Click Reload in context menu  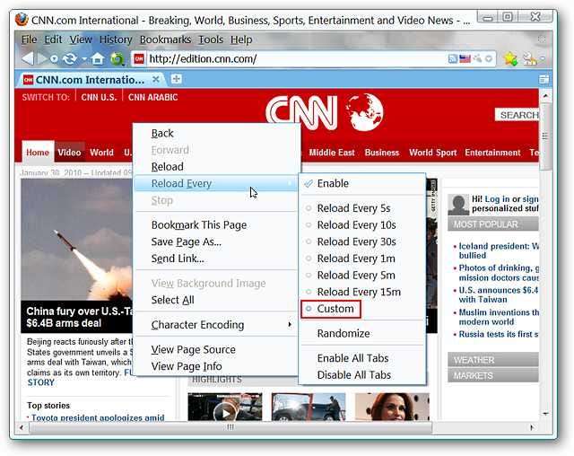216,167
